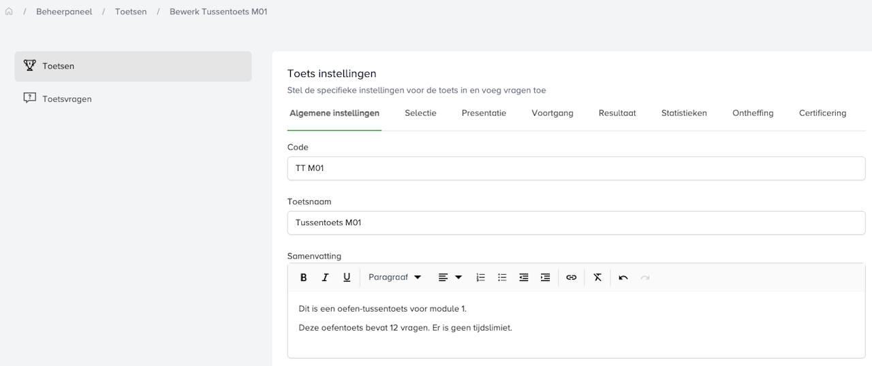Image resolution: width=872 pixels, height=366 pixels.
Task: Underline text using editor toolbar
Action: [347, 278]
